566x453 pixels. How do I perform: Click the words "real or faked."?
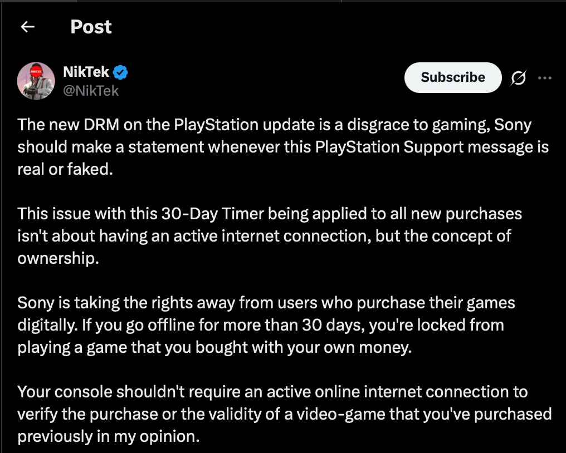(66, 169)
